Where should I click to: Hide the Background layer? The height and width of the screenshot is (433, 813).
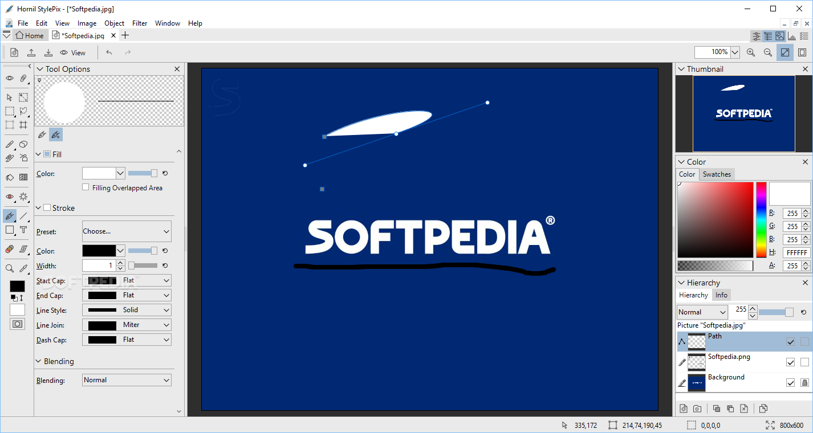pos(790,383)
